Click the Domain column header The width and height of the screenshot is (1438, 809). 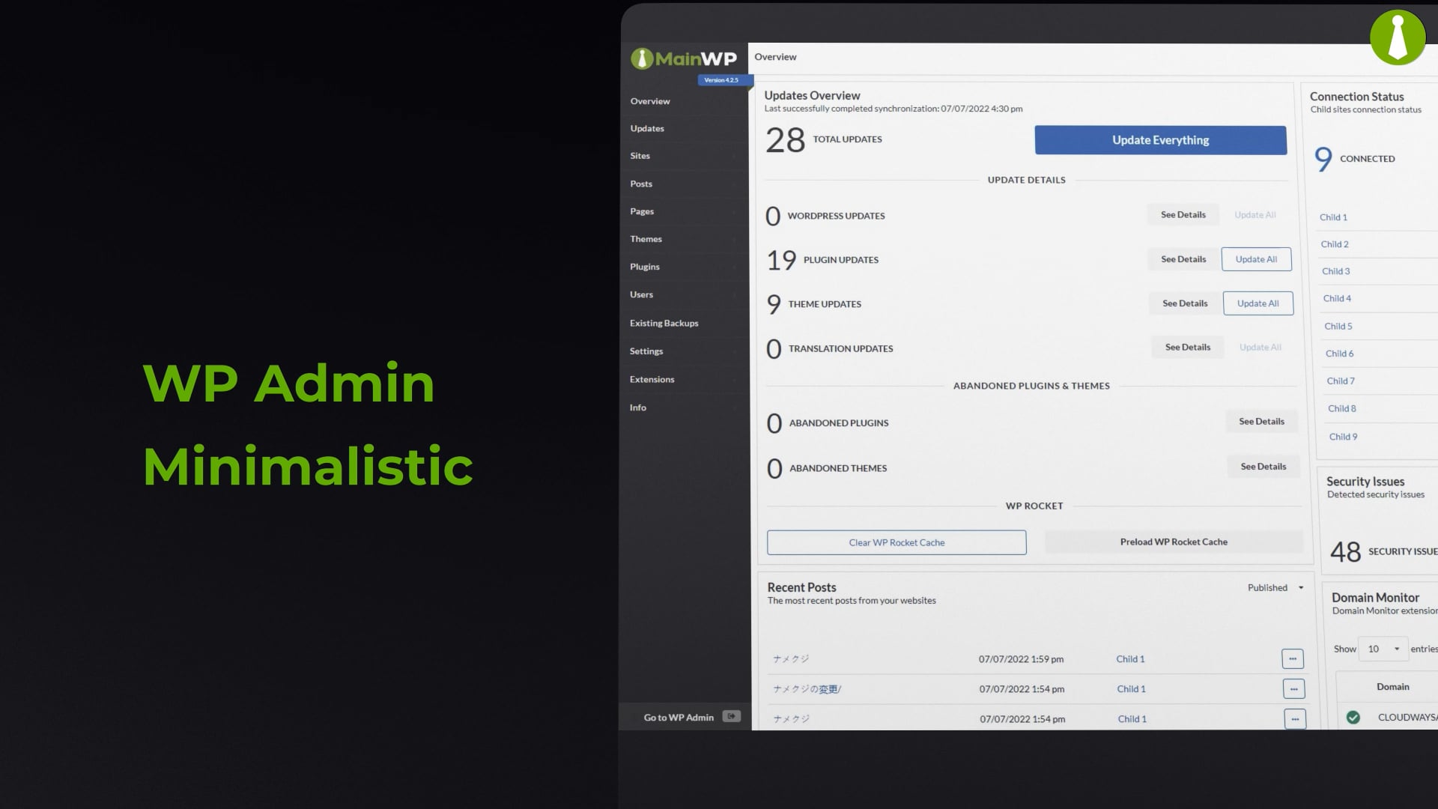(1392, 686)
